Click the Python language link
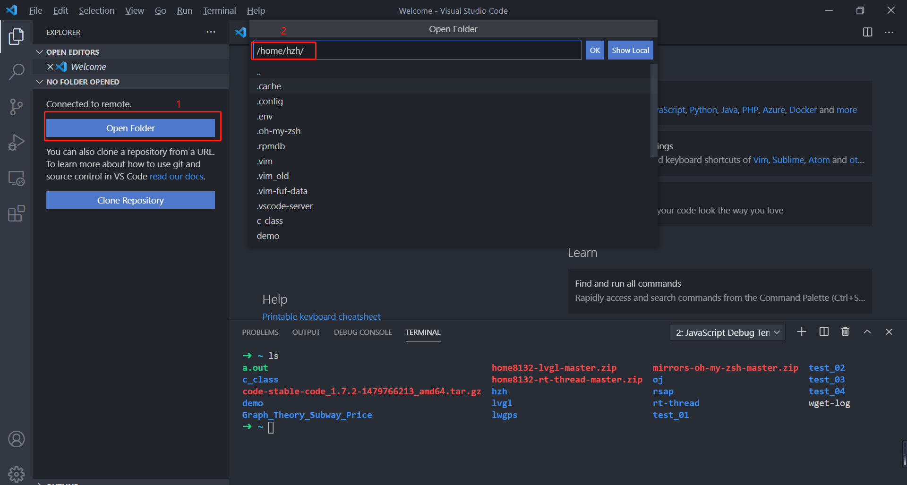 point(703,110)
